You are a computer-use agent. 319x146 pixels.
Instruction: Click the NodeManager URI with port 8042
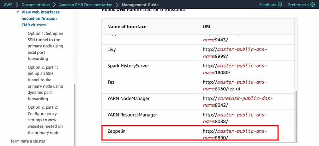pyautogui.click(x=237, y=102)
